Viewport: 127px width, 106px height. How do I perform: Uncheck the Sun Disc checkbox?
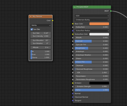(32, 29)
